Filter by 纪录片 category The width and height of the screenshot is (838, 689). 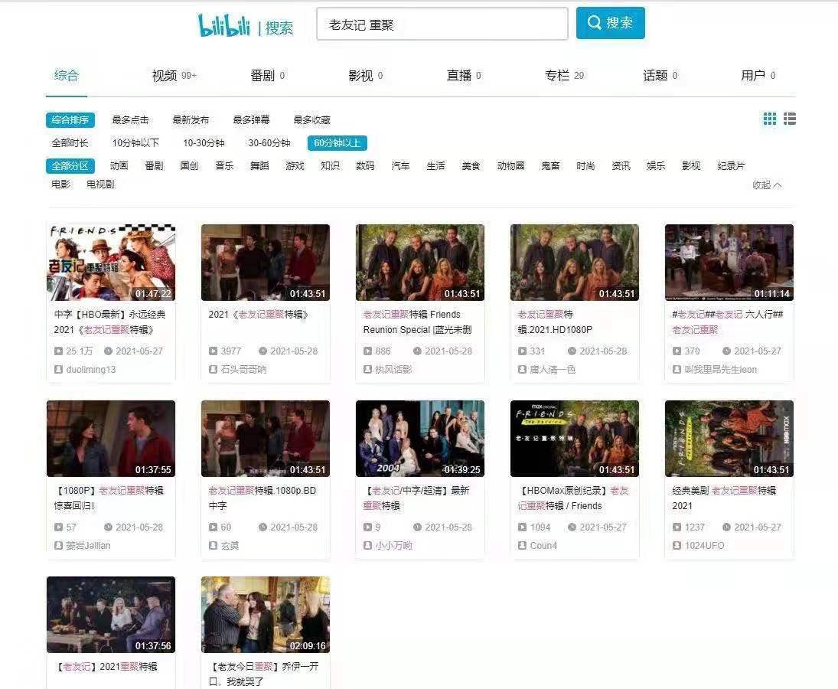tap(731, 165)
